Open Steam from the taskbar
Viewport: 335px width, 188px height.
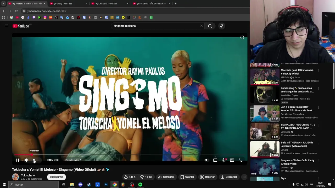(89, 185)
